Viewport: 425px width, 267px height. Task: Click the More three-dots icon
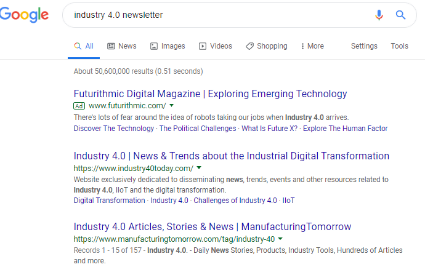pos(302,46)
